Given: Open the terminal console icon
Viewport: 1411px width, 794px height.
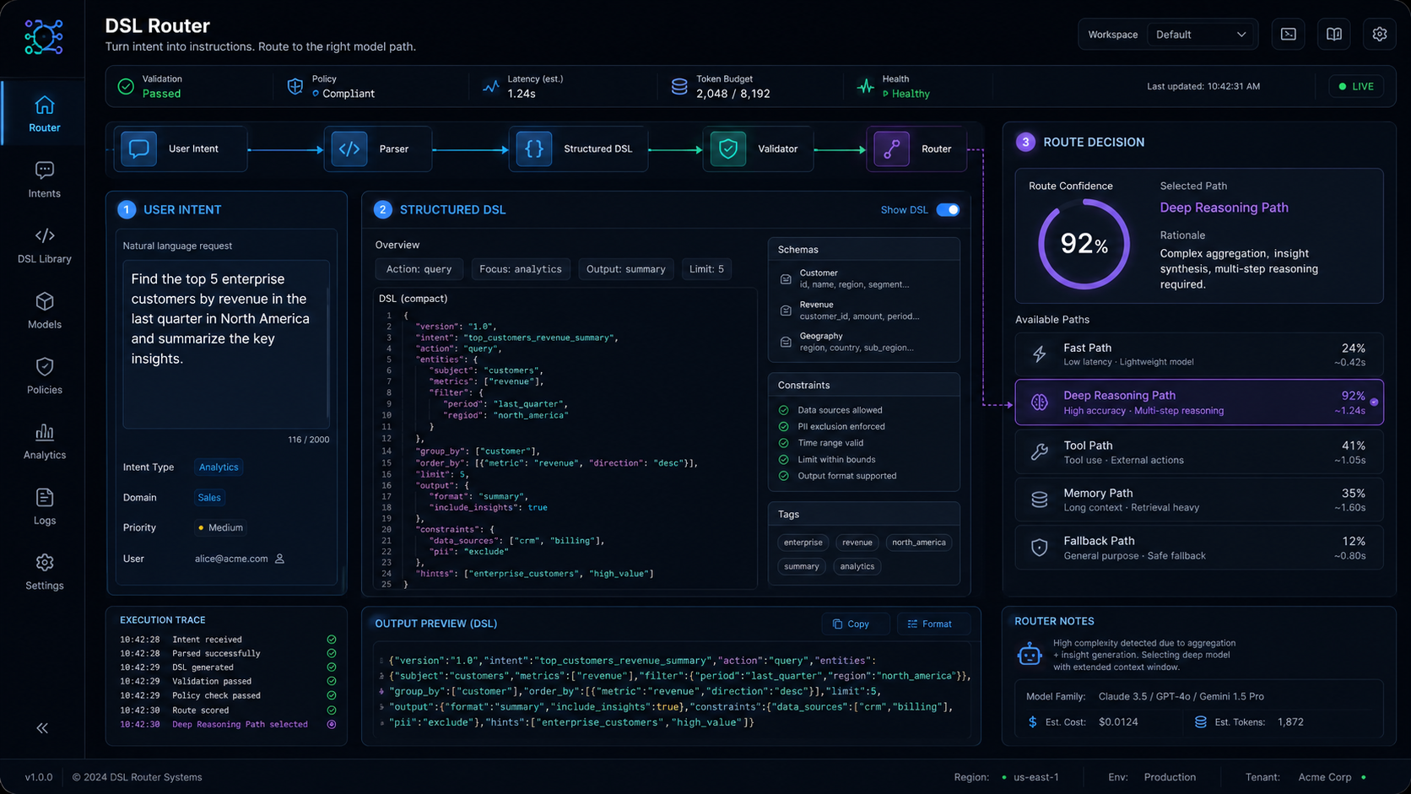Looking at the screenshot, I should pos(1288,35).
